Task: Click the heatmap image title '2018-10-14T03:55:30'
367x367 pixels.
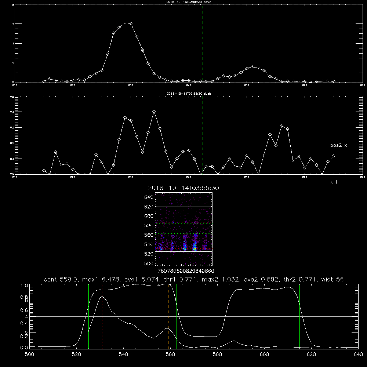Action: 183,188
